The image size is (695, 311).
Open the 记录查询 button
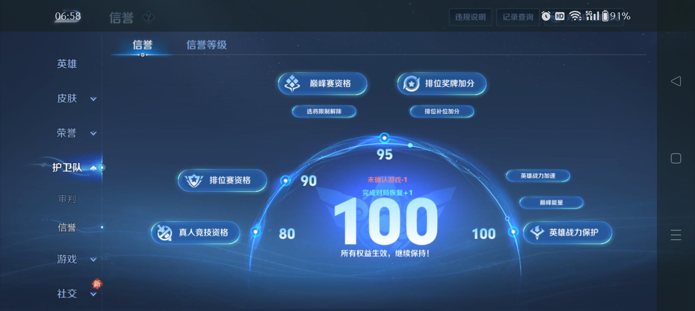point(518,17)
